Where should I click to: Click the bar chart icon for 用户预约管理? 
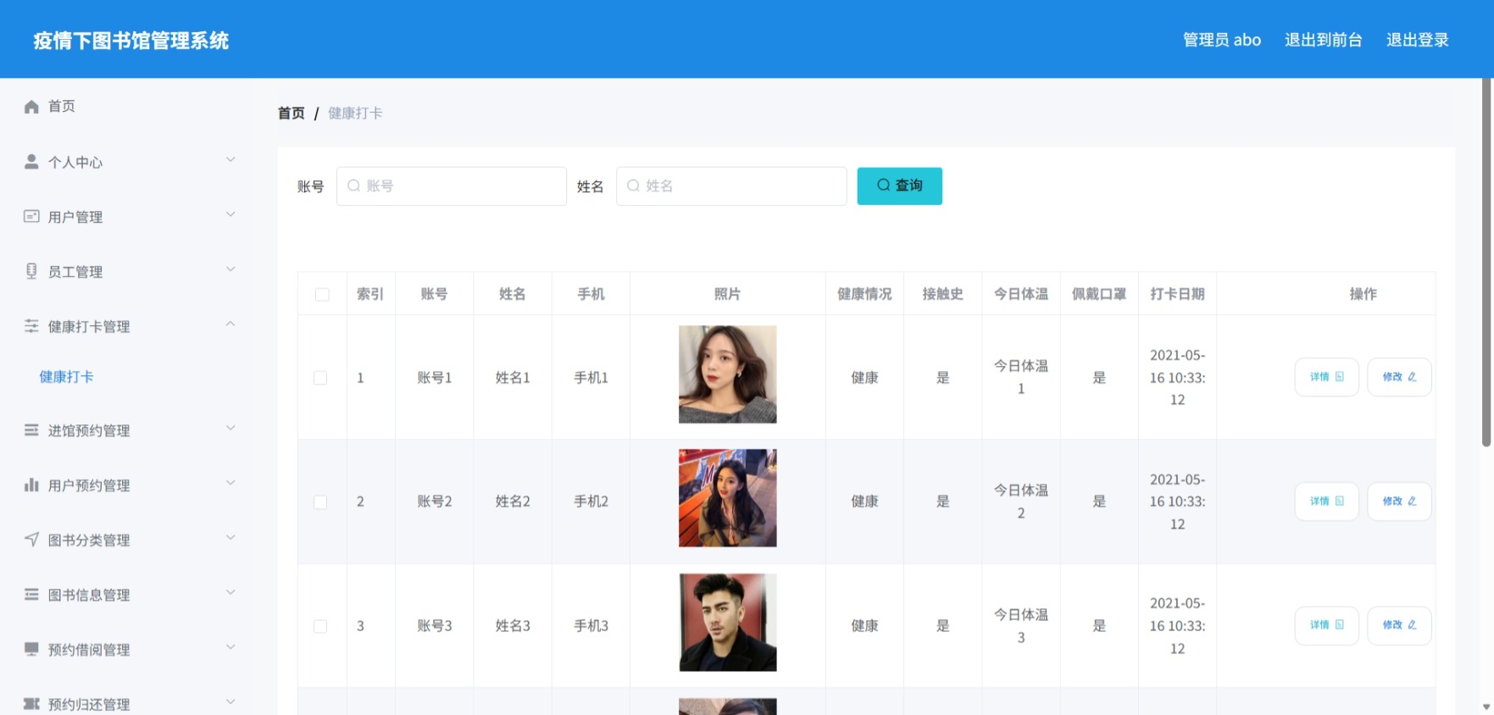point(31,485)
